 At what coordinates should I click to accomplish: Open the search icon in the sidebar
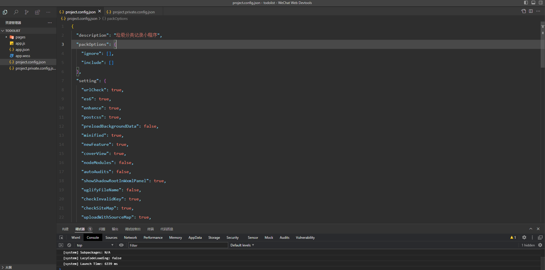tap(16, 12)
